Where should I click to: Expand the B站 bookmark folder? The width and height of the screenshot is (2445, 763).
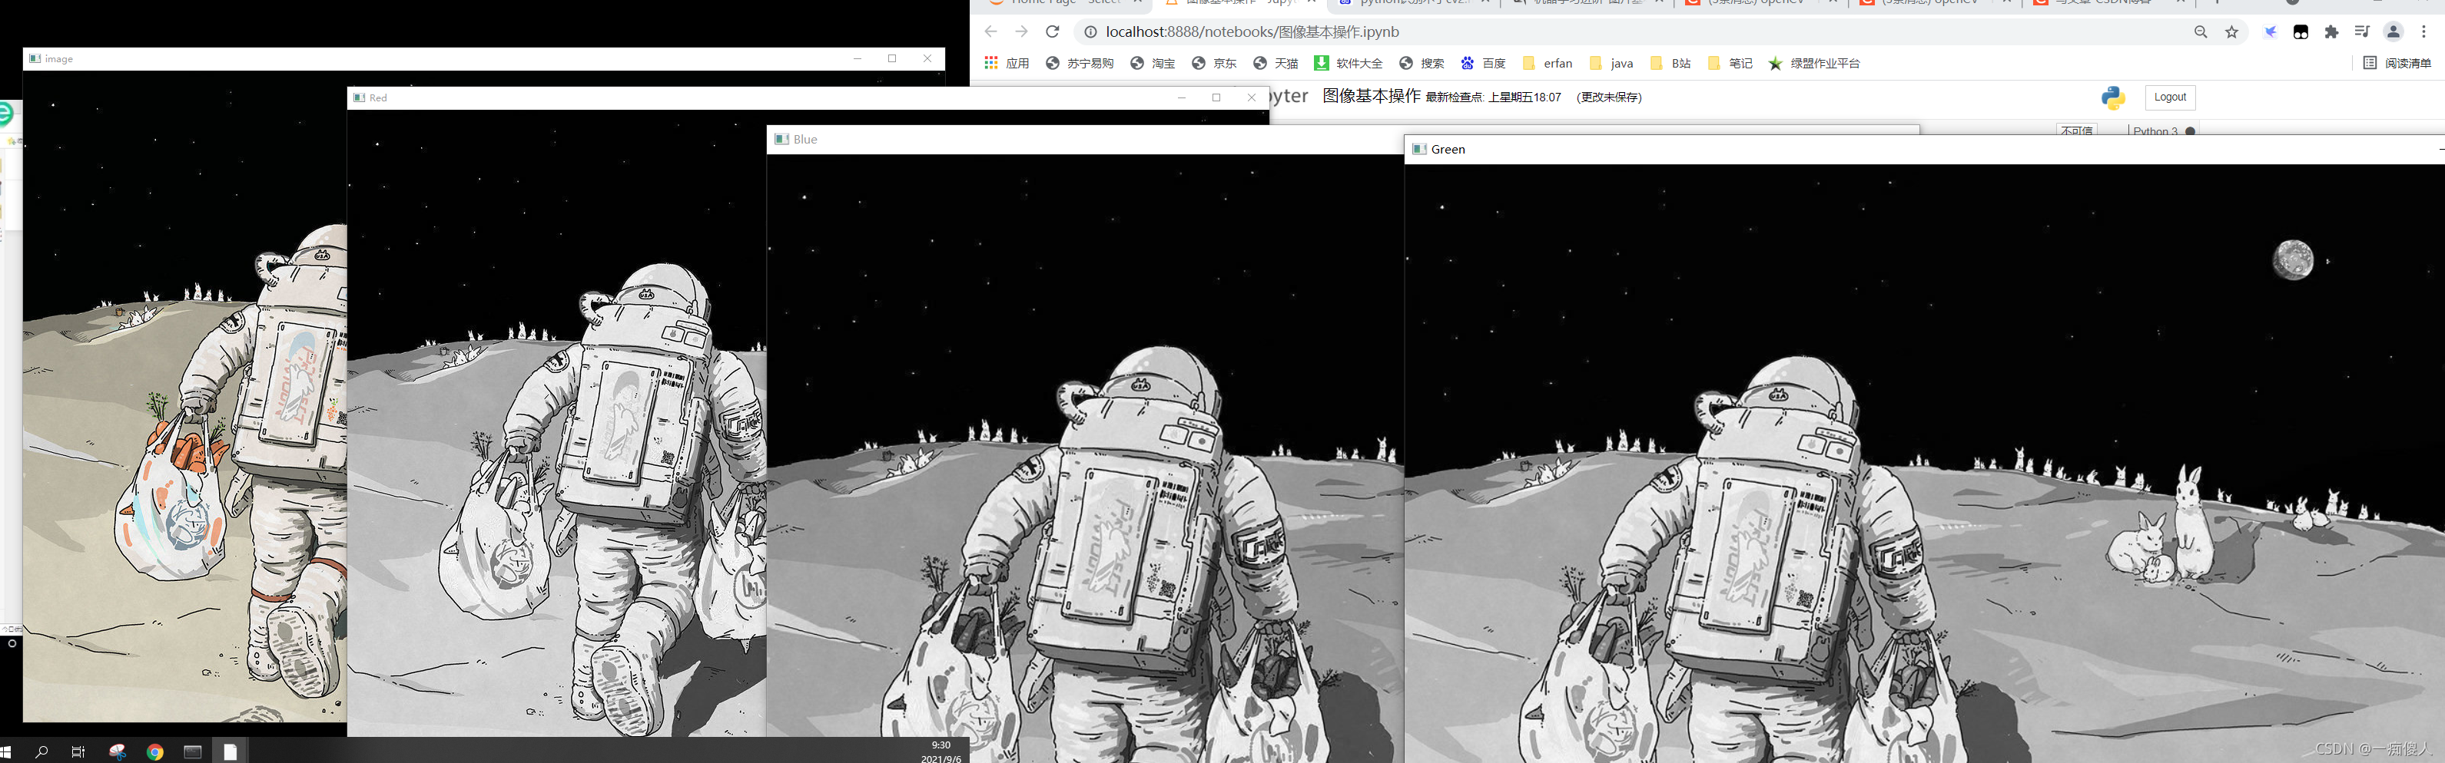click(x=1670, y=64)
